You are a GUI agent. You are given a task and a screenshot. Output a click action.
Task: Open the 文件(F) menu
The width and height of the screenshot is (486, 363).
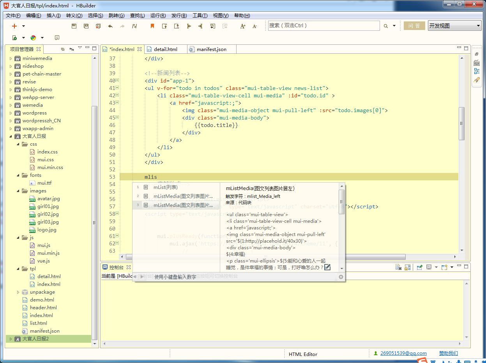[13, 16]
